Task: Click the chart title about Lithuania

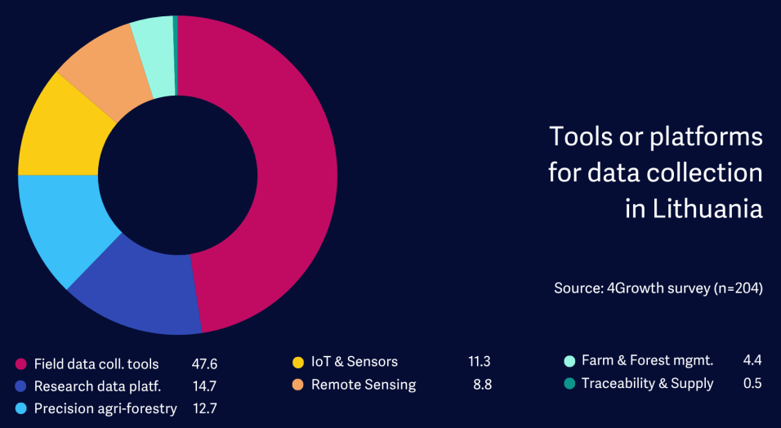Action: 656,172
